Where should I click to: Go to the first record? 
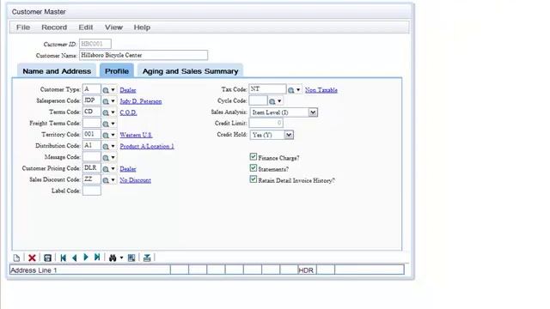coord(63,257)
